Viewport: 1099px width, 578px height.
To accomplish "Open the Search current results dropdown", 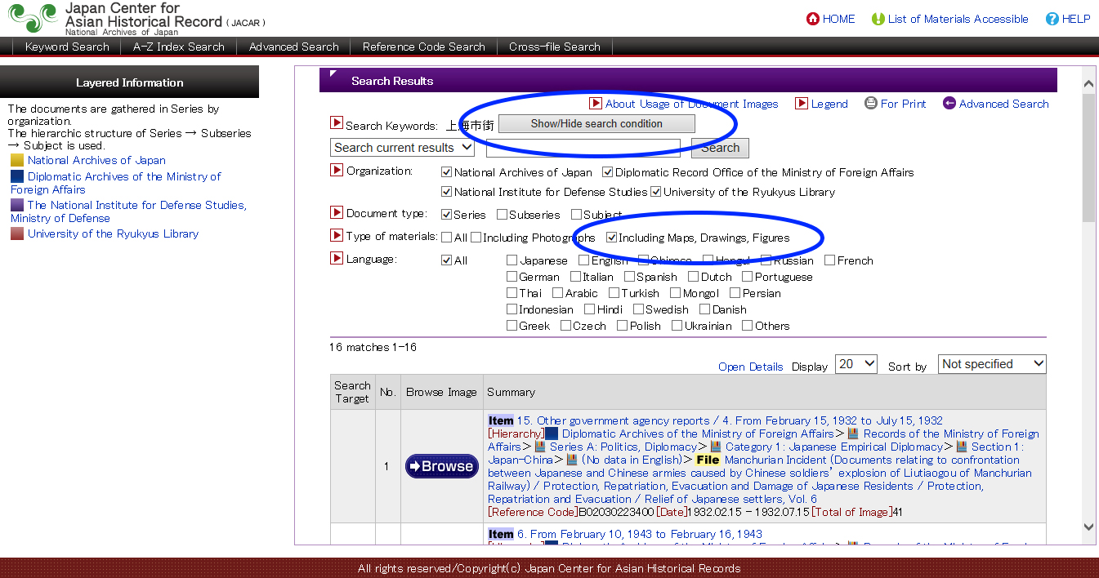I will point(403,148).
